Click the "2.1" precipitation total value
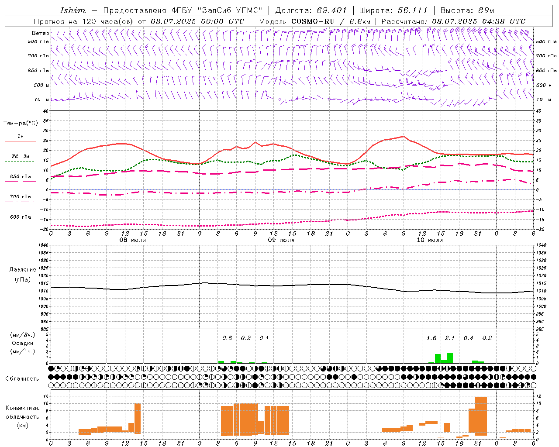 pos(449,338)
